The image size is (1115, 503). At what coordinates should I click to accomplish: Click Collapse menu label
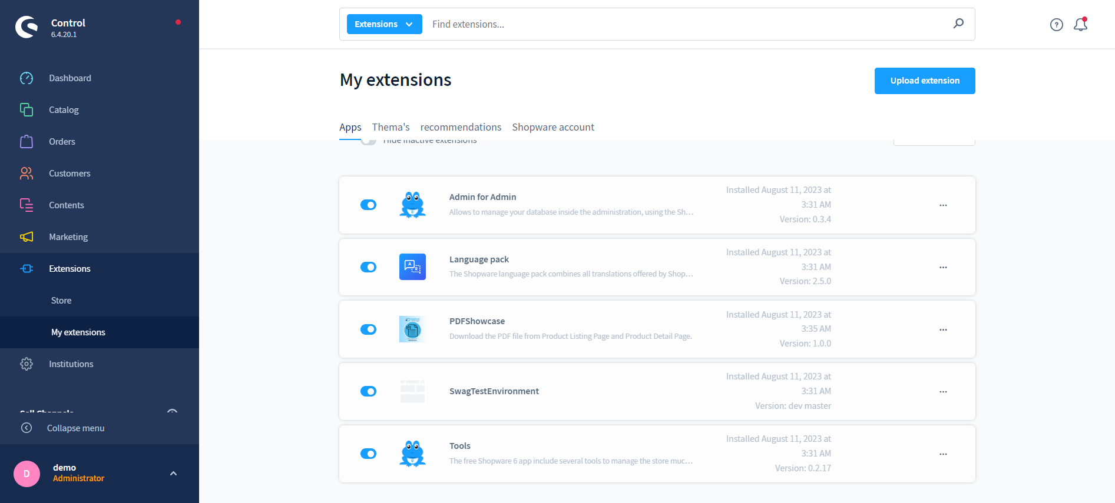pyautogui.click(x=75, y=428)
